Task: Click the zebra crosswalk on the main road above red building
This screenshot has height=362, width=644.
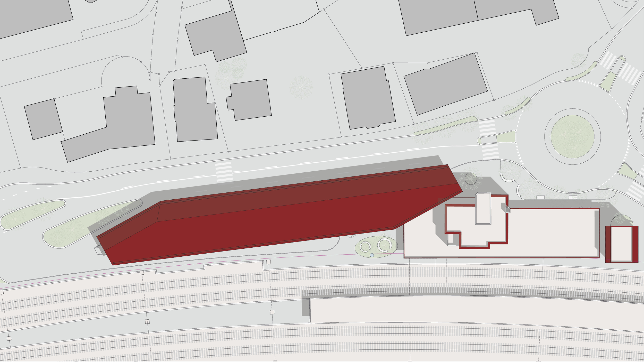Action: [224, 172]
